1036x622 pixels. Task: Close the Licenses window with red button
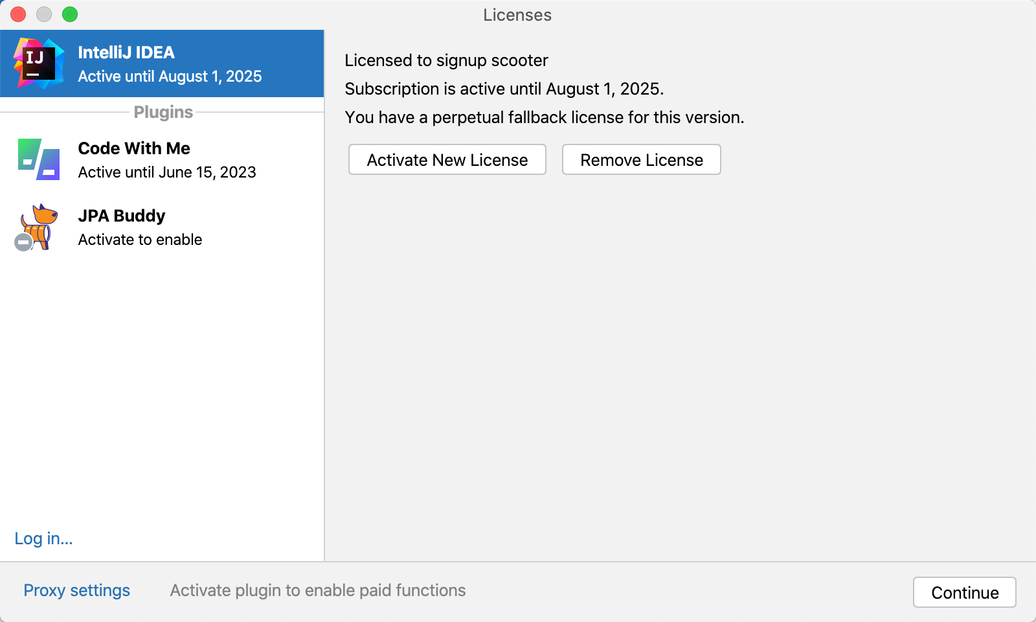[18, 14]
